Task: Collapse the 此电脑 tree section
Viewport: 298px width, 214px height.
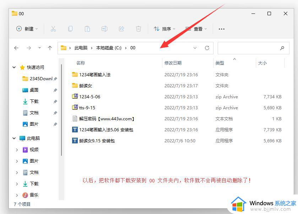Action: (14, 138)
